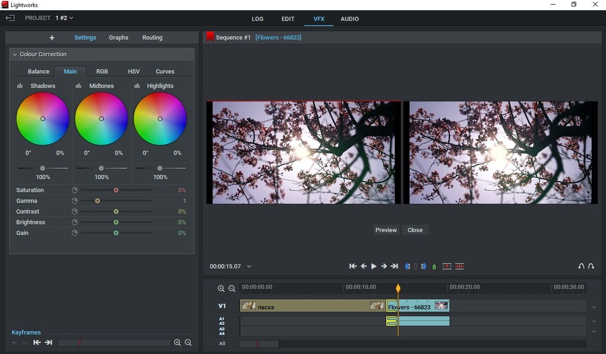Toggle the Gain keyframe stopwatch
Image resolution: width=606 pixels, height=354 pixels.
pos(75,233)
